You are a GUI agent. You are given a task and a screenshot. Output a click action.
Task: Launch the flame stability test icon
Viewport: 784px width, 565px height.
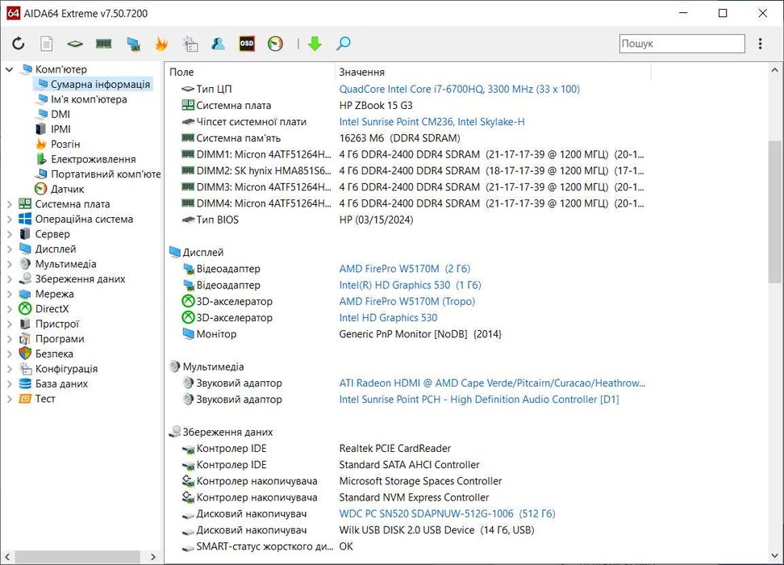coord(161,44)
